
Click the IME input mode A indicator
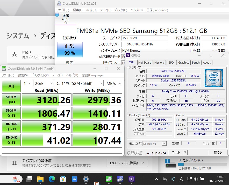point(181,179)
